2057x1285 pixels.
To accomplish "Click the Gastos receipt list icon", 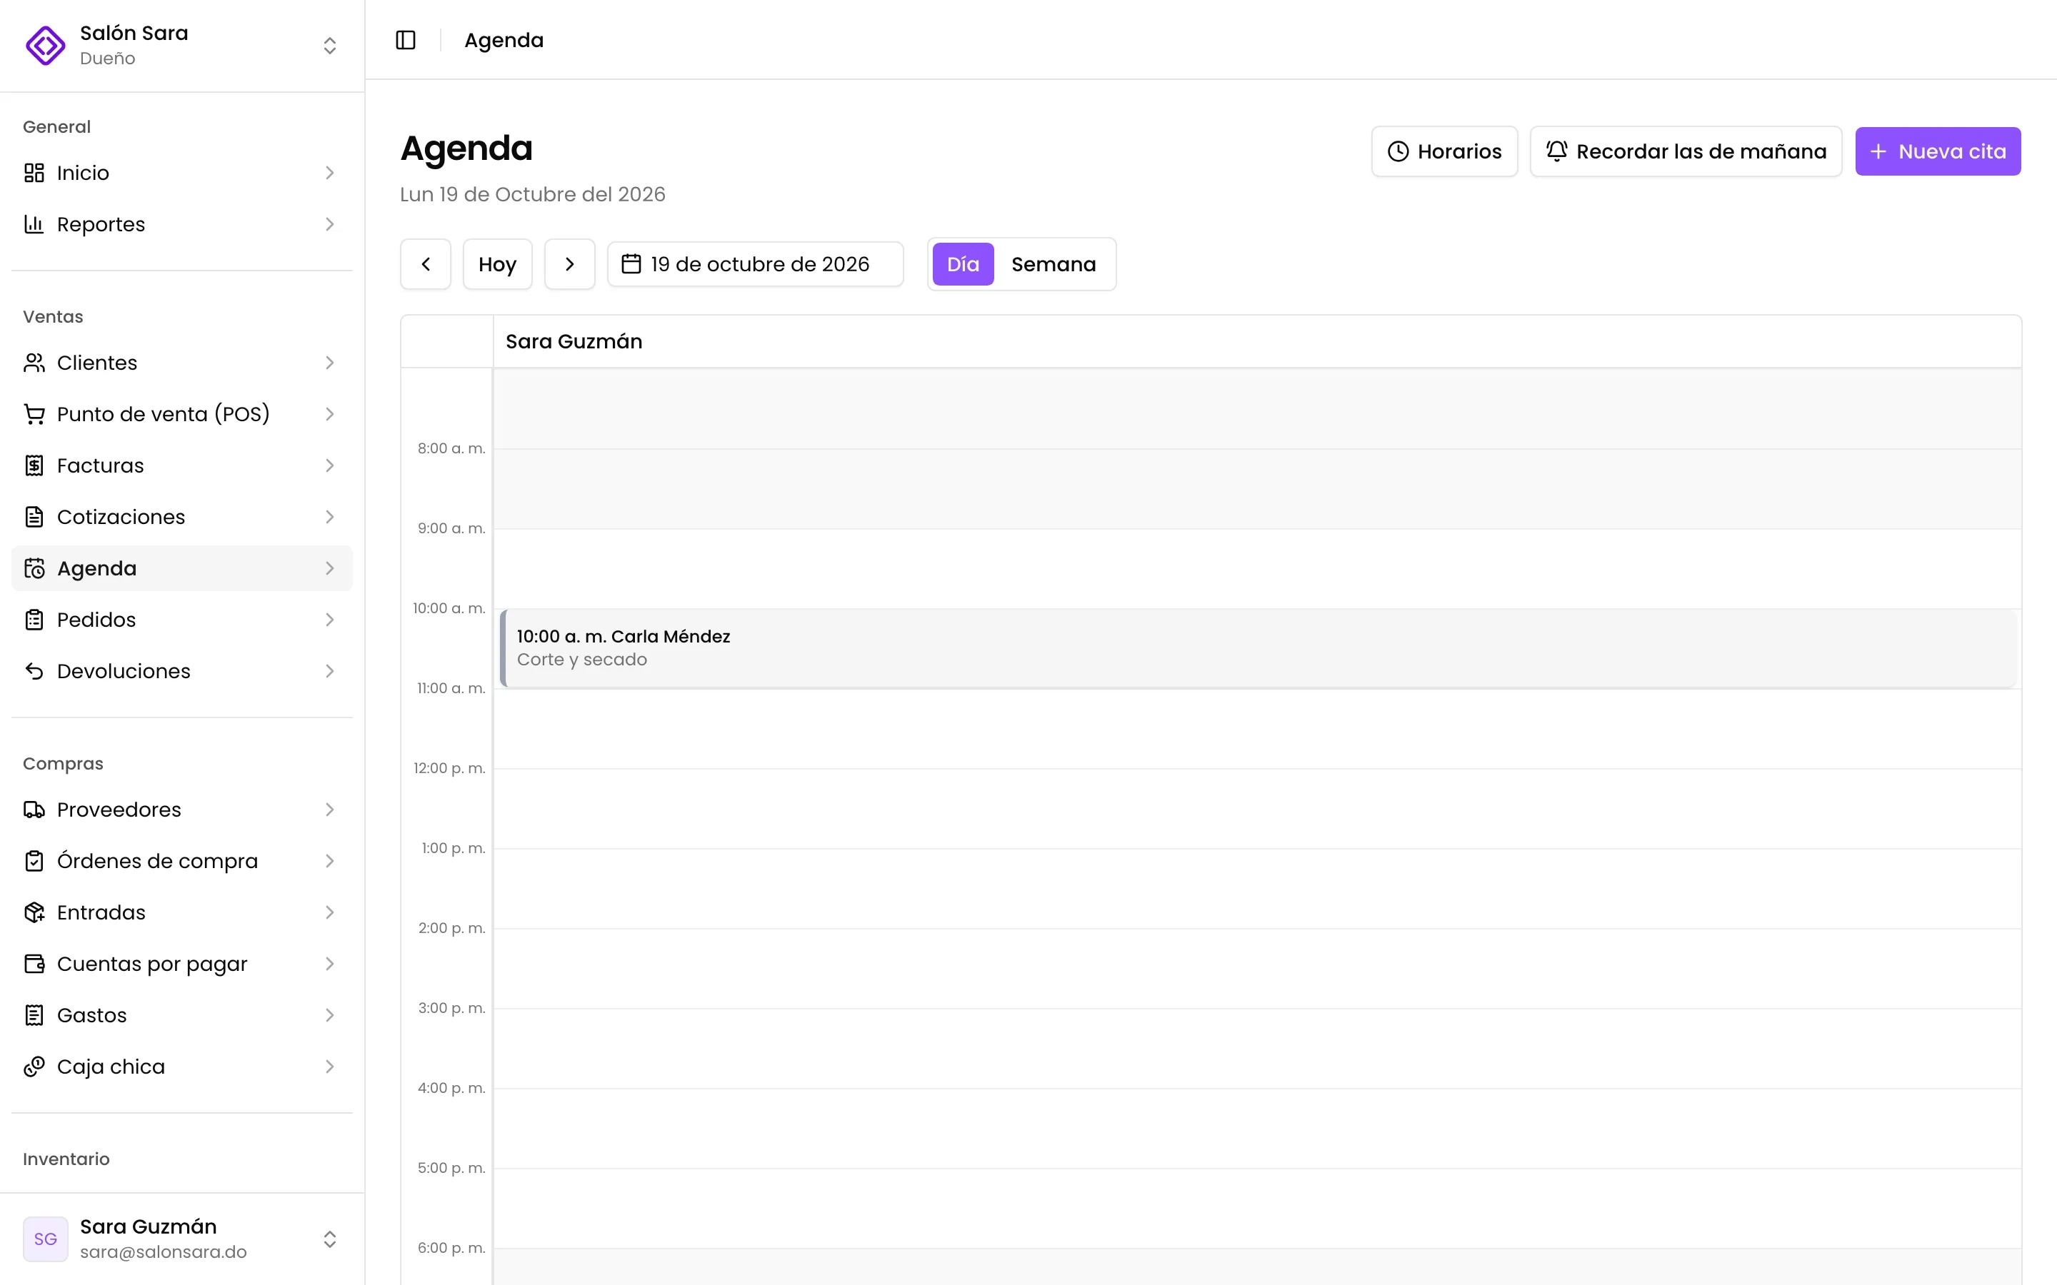I will pos(34,1016).
